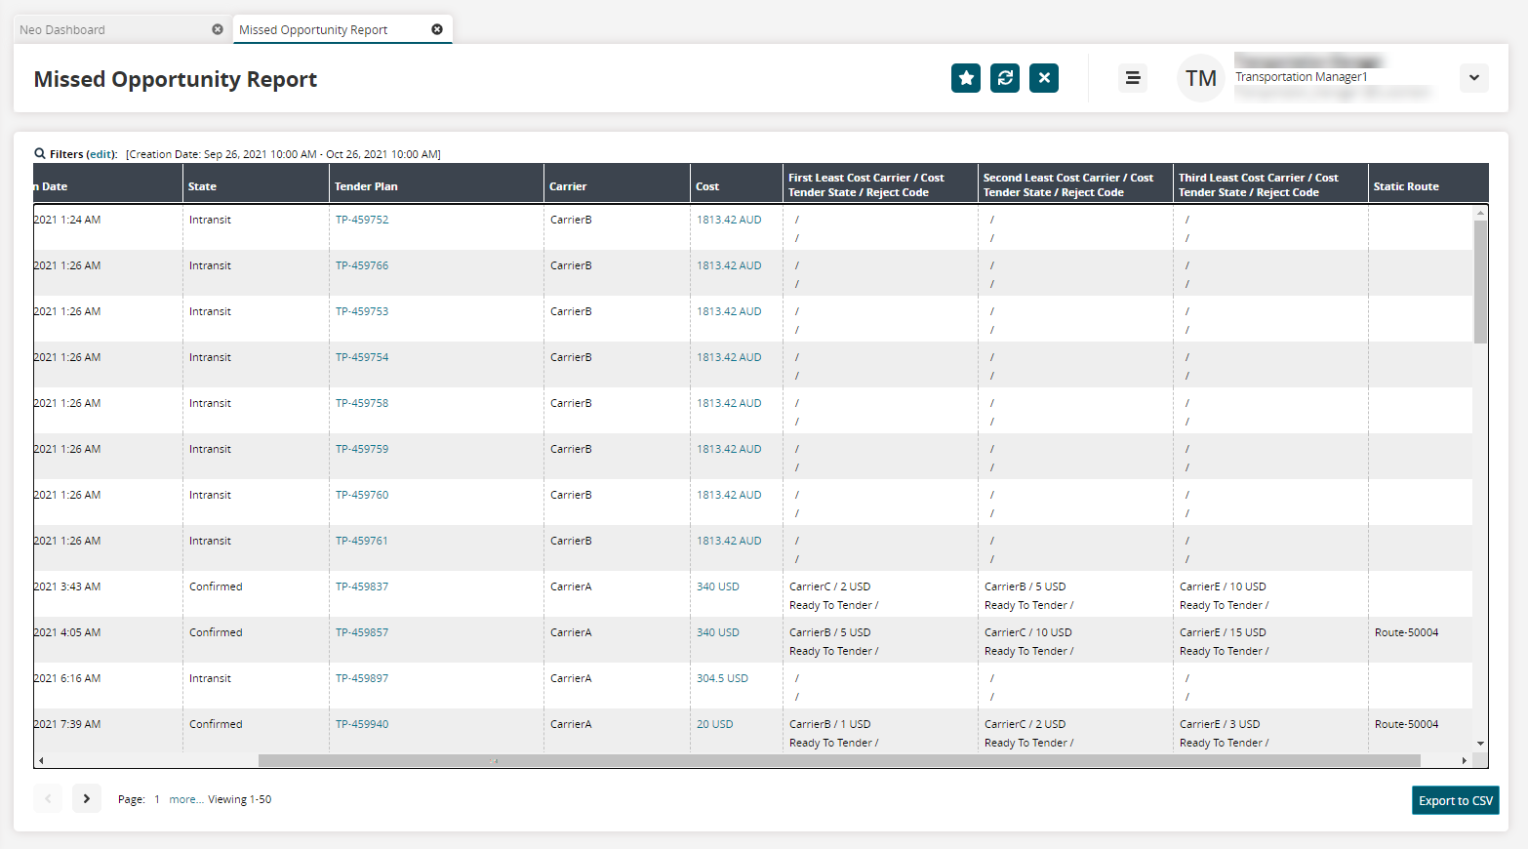Click the TM user avatar
Image resolution: width=1528 pixels, height=849 pixels.
pos(1200,78)
